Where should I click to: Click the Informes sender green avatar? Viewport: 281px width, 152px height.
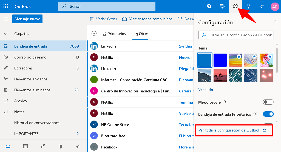(94, 80)
